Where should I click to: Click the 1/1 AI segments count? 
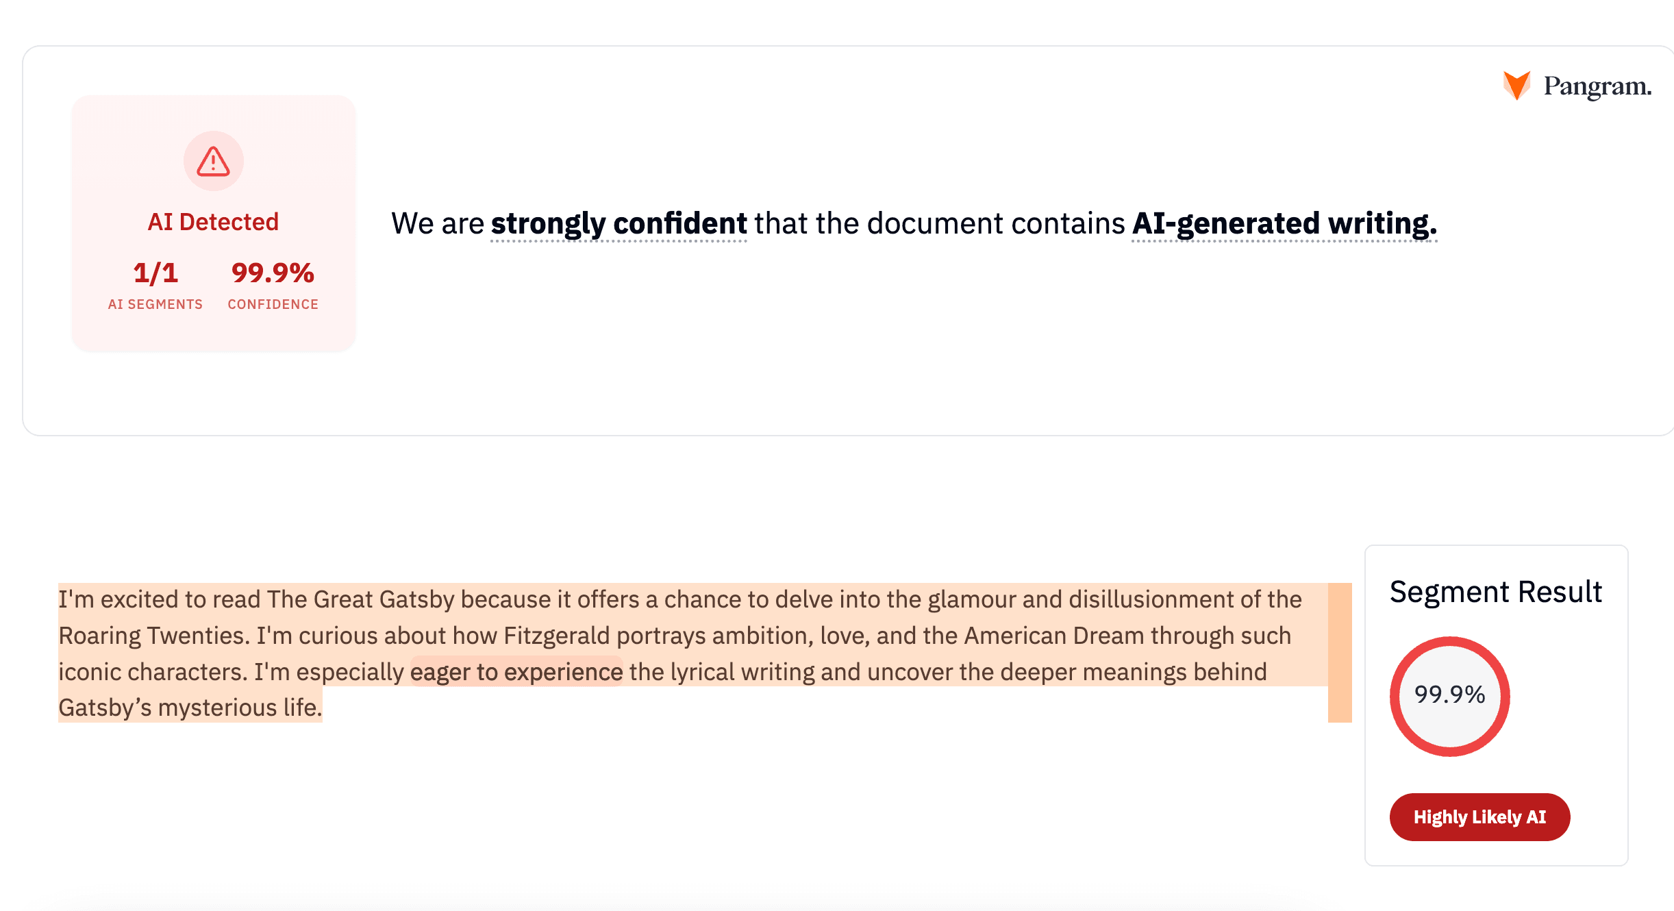point(155,273)
